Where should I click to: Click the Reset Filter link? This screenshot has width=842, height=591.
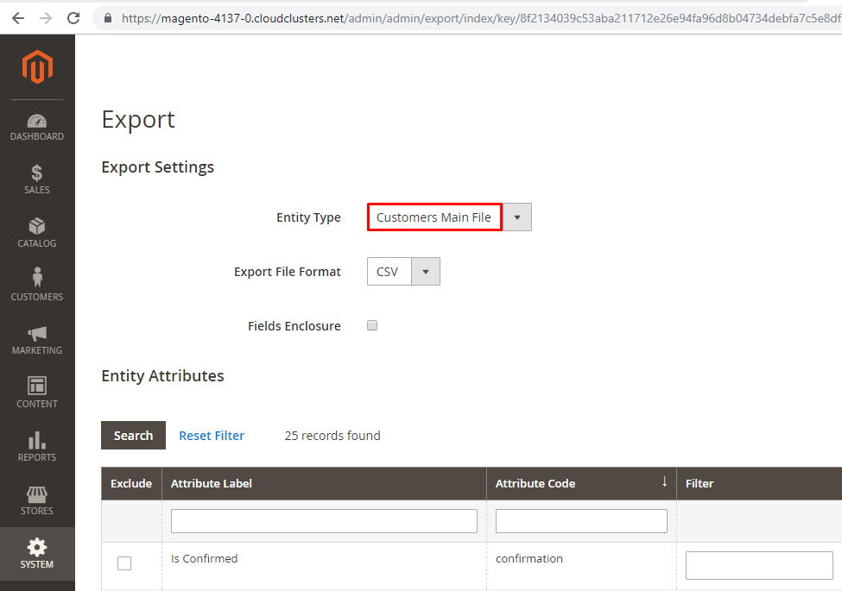212,436
